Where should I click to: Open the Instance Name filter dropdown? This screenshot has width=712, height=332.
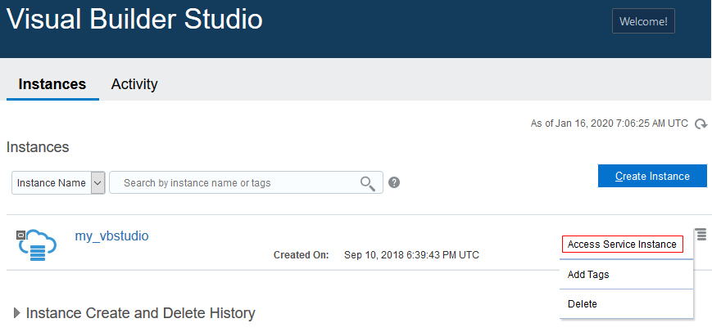pos(58,183)
